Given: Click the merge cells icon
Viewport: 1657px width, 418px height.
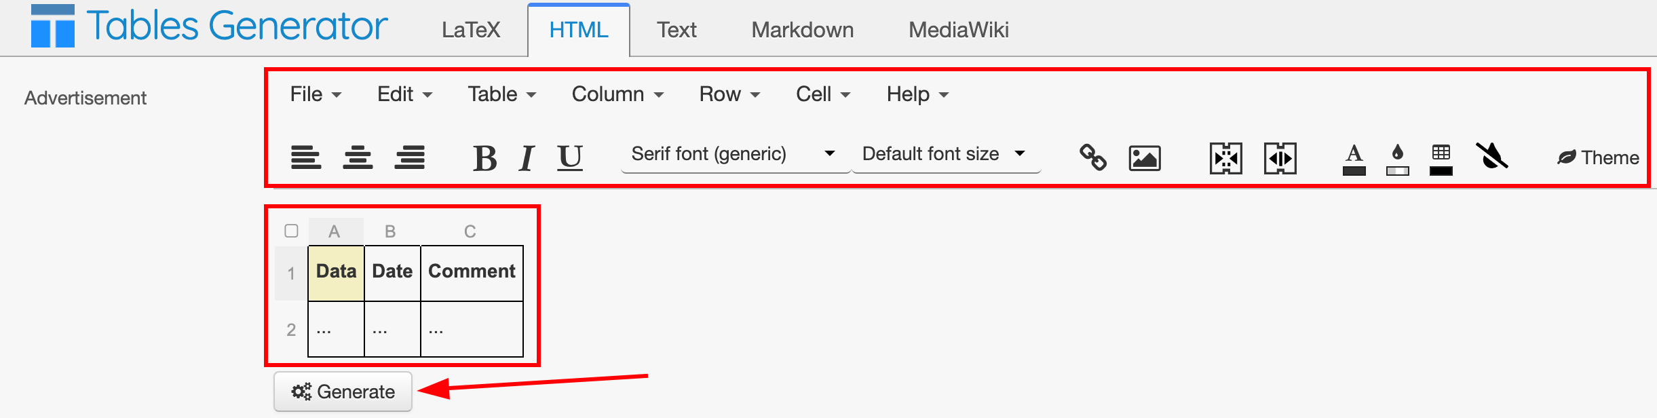Looking at the screenshot, I should tap(1225, 158).
